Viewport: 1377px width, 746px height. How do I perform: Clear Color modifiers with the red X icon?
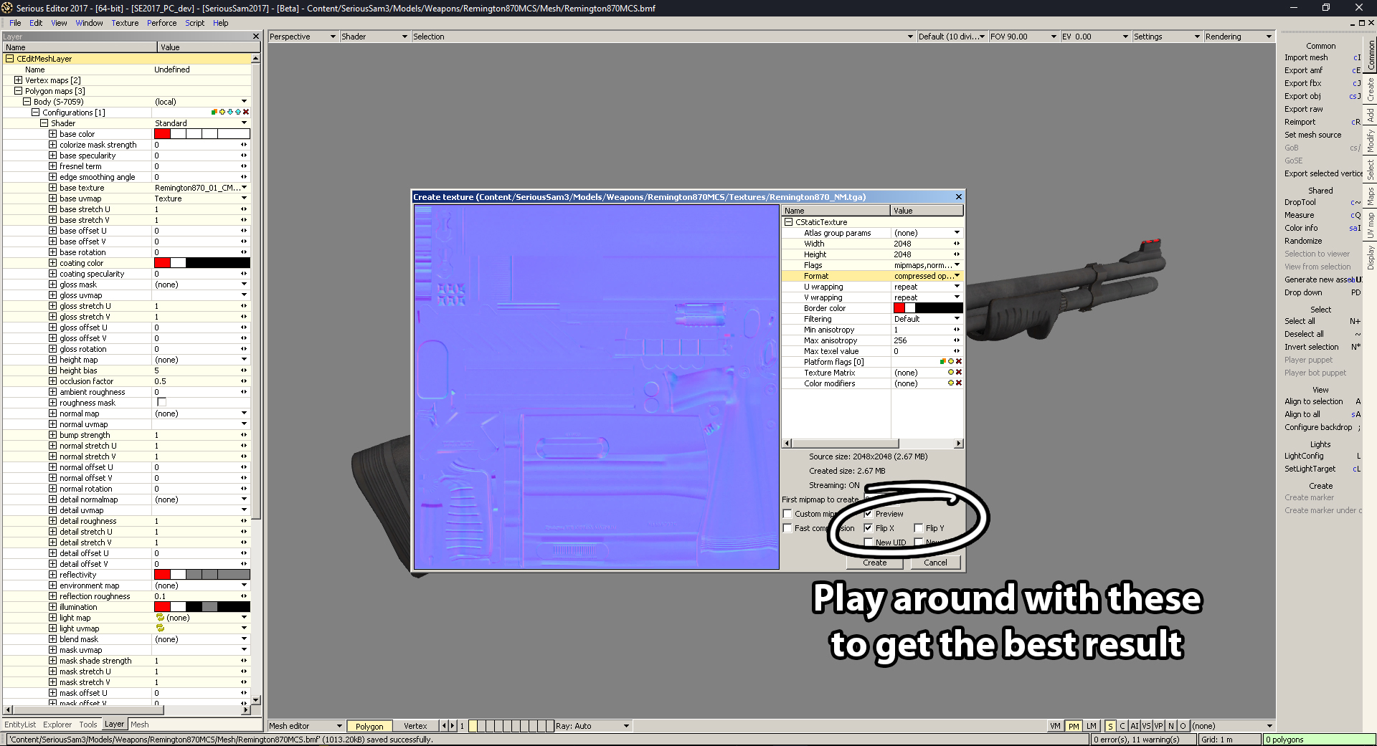coord(959,383)
